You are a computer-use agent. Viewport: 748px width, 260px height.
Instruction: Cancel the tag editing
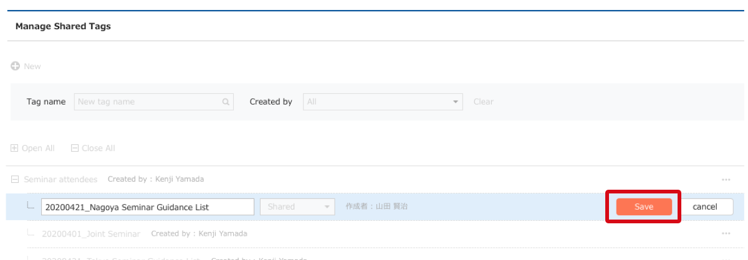pyautogui.click(x=705, y=207)
